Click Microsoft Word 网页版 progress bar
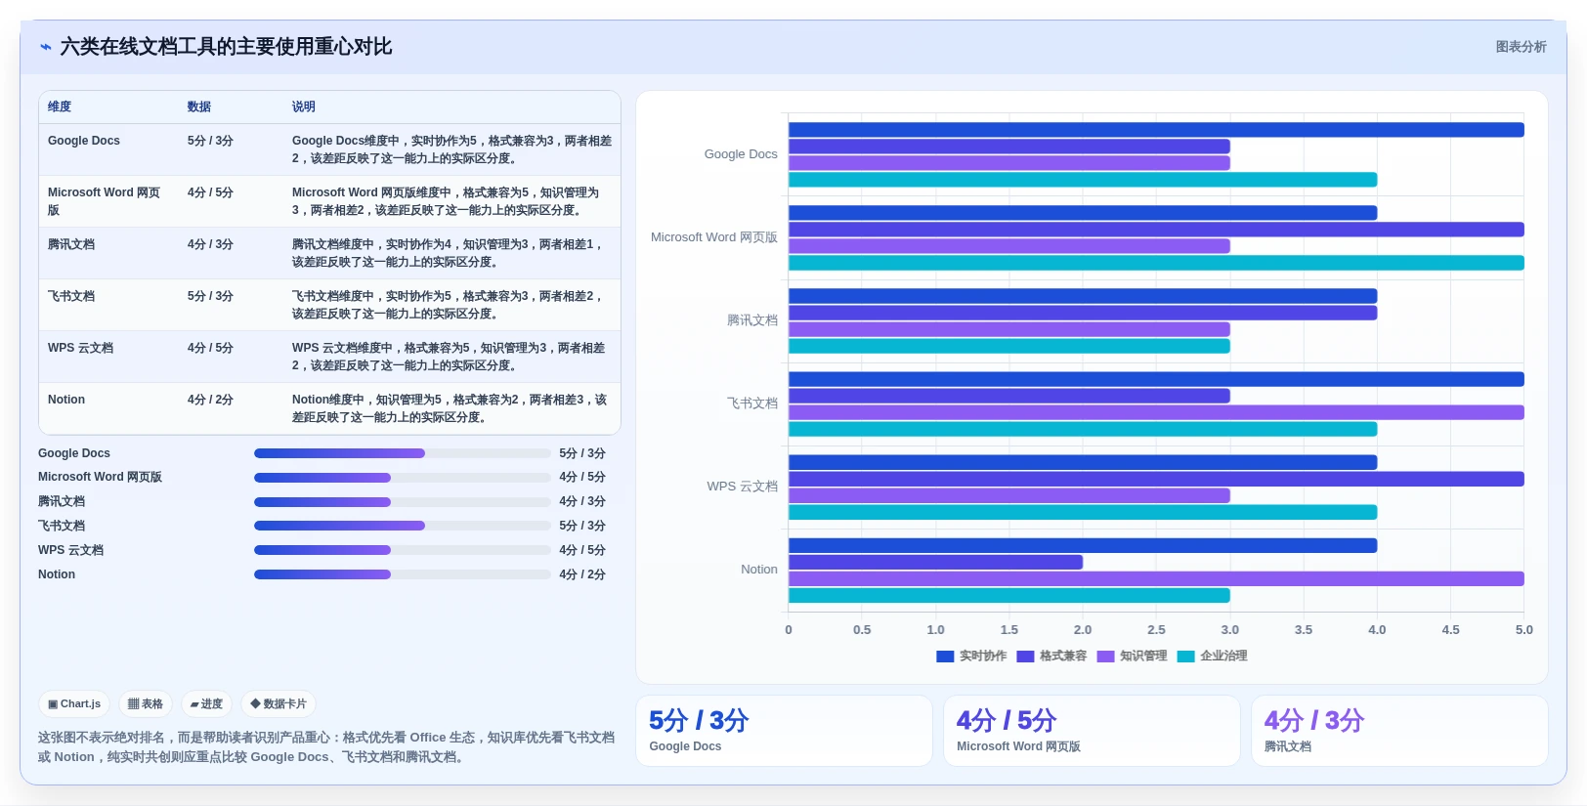This screenshot has height=806, width=1587. pyautogui.click(x=403, y=478)
